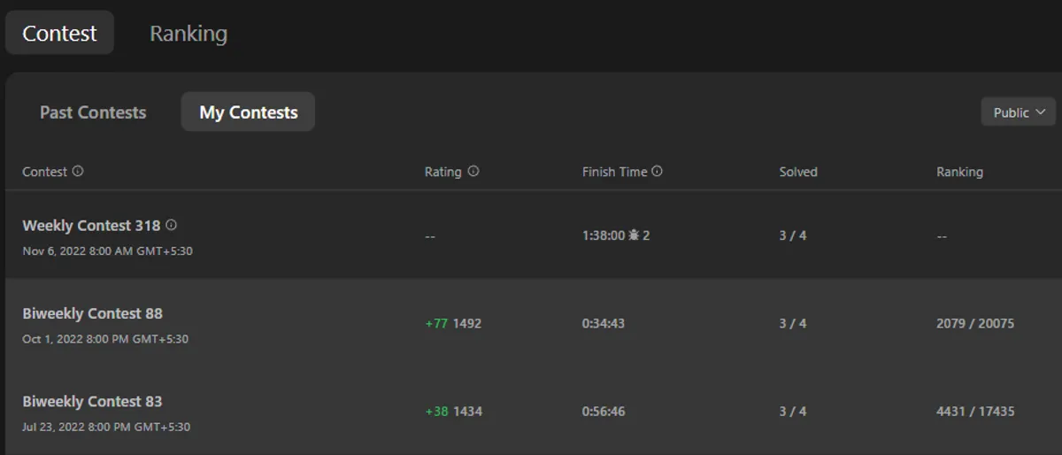
Task: Open the Public visibility dropdown
Action: tap(1019, 112)
